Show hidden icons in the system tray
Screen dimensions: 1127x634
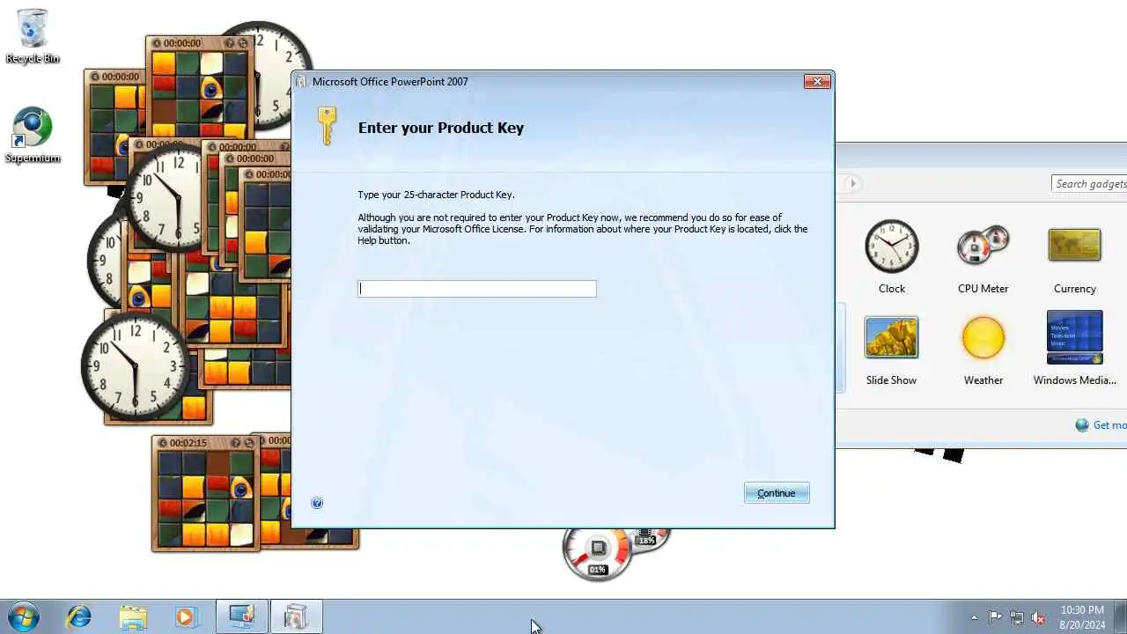pos(974,617)
